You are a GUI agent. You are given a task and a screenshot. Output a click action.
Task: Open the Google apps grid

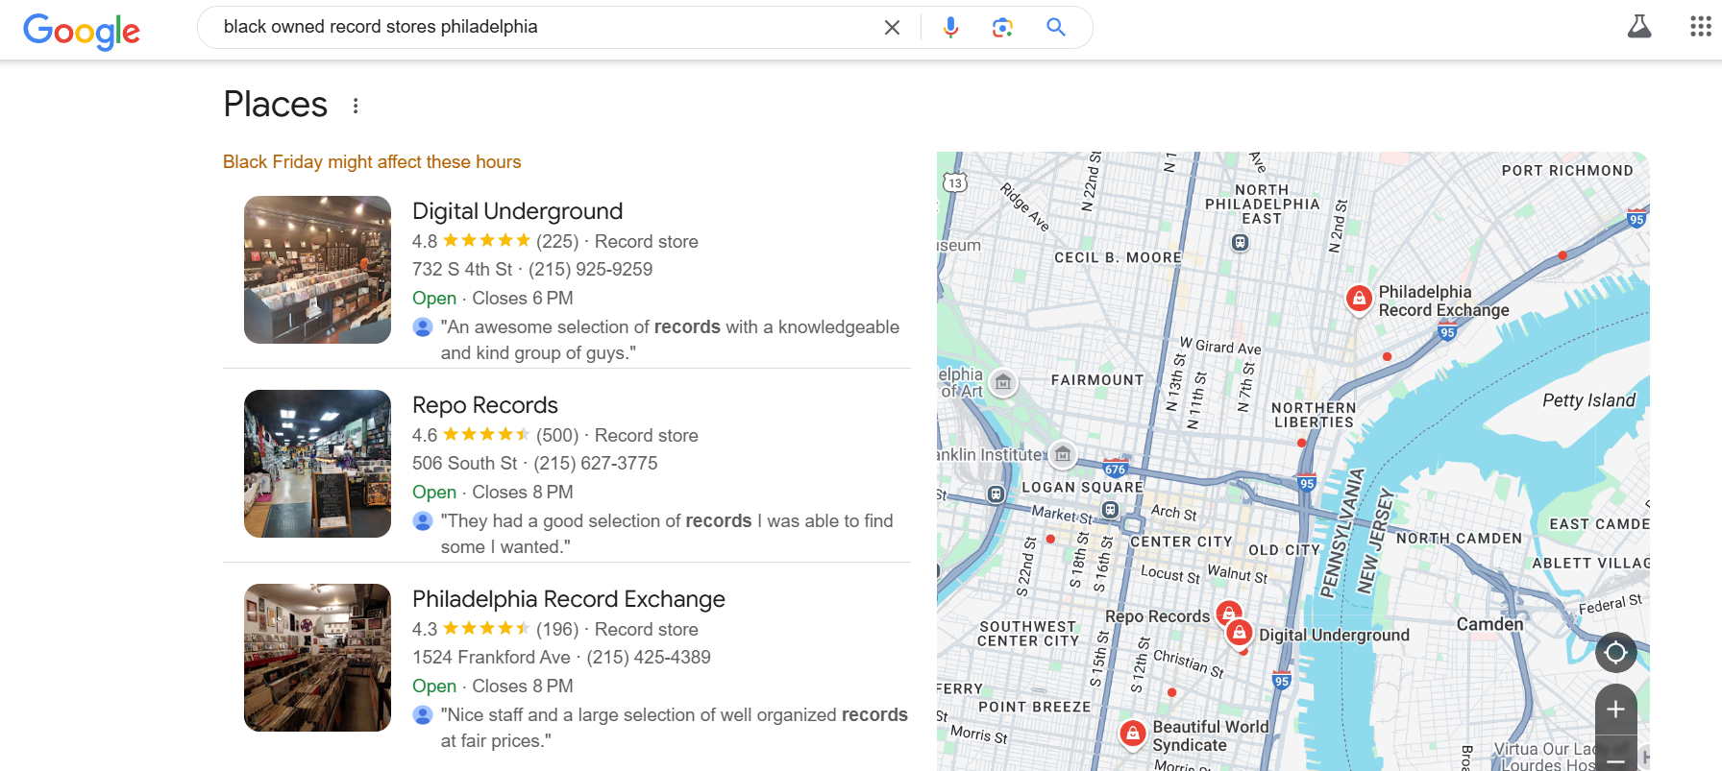pyautogui.click(x=1700, y=27)
